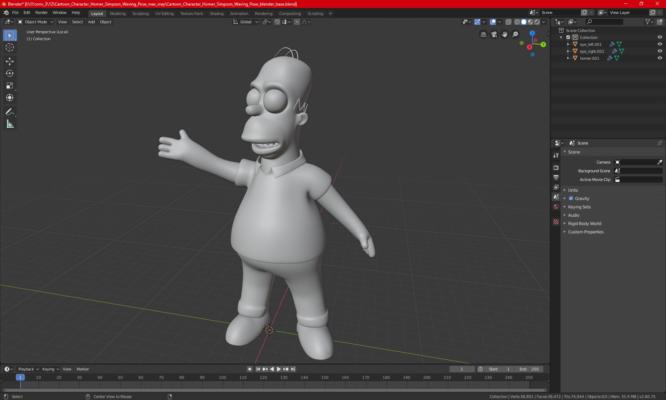
Task: Add a new workspace with plus button
Action: (330, 14)
